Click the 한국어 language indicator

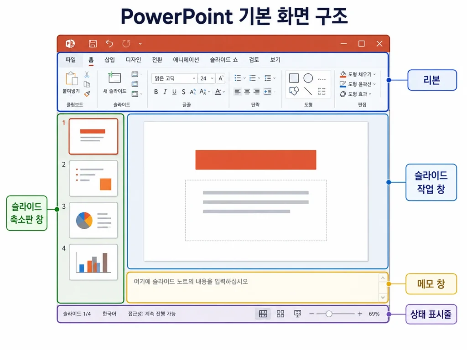[109, 314]
